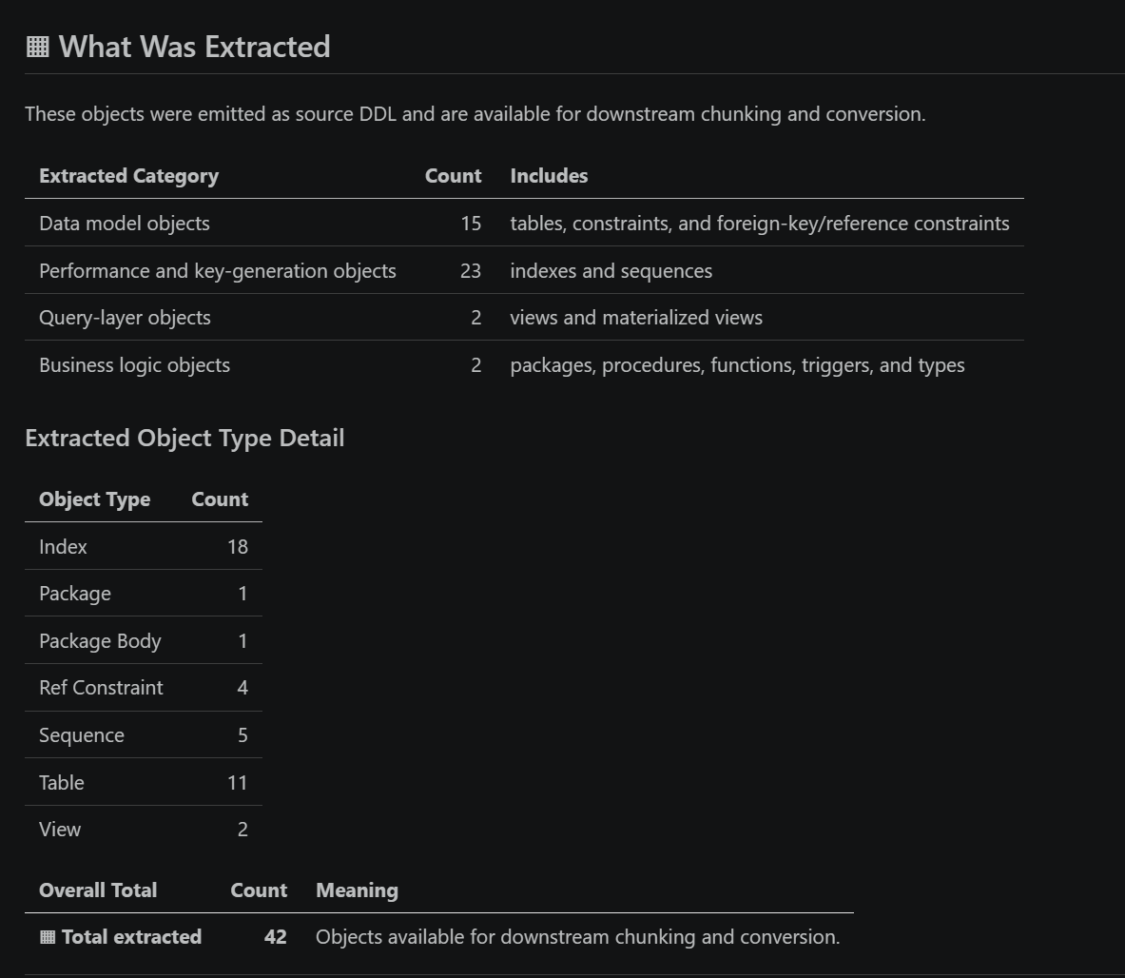Select 'packages, procedures, functions, triggers, and types'
Viewport: 1125px width, 978px height.
click(738, 364)
